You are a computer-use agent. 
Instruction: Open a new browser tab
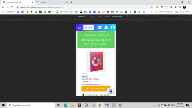pyautogui.click(x=71, y=2)
